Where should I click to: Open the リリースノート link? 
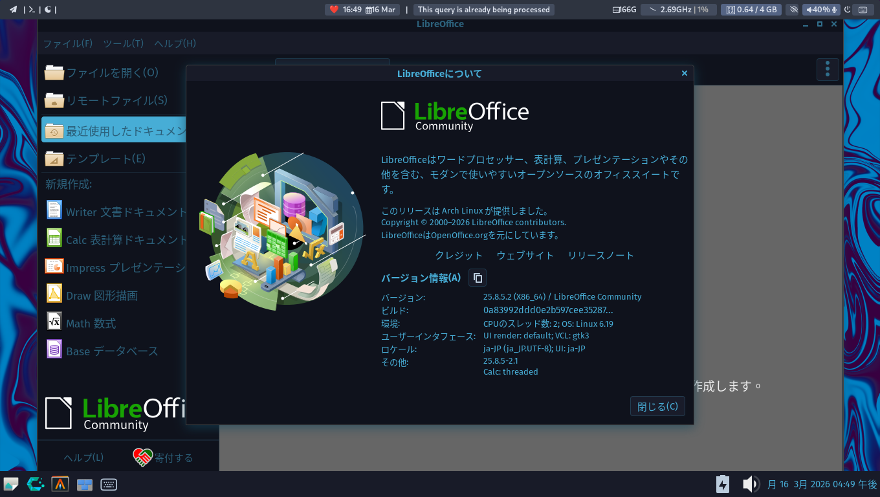(x=600, y=256)
